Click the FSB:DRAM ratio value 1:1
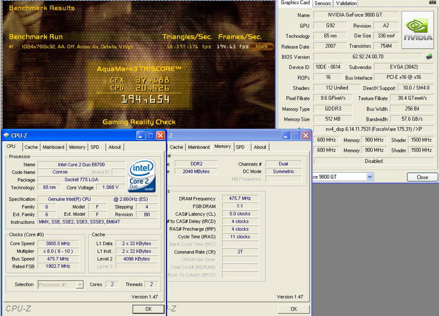This screenshot has width=439, height=316. pos(240,206)
